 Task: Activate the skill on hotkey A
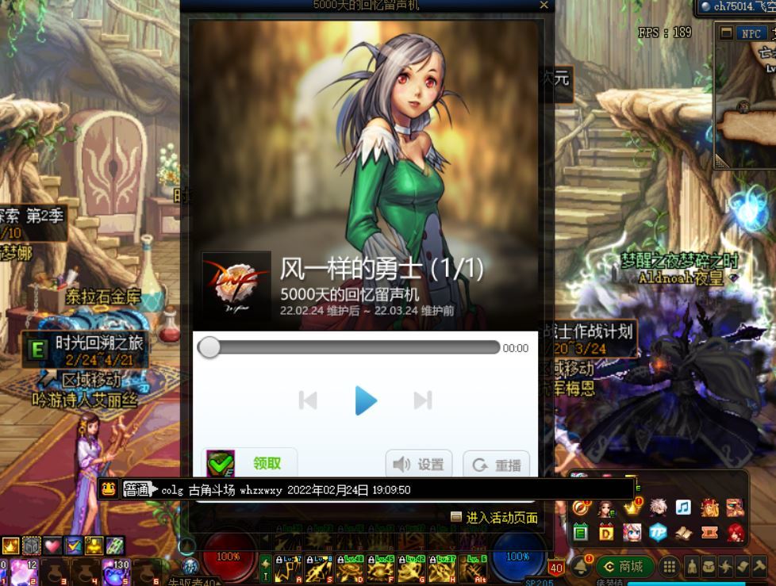[x=288, y=569]
